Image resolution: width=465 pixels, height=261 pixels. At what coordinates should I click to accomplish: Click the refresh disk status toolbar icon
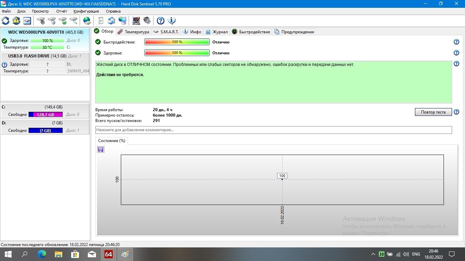point(6,21)
